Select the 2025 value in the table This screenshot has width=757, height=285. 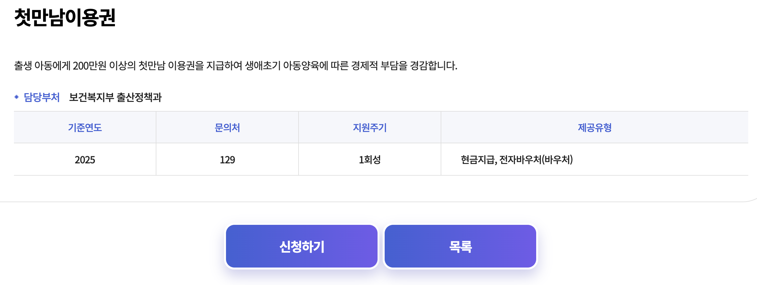[x=85, y=159]
